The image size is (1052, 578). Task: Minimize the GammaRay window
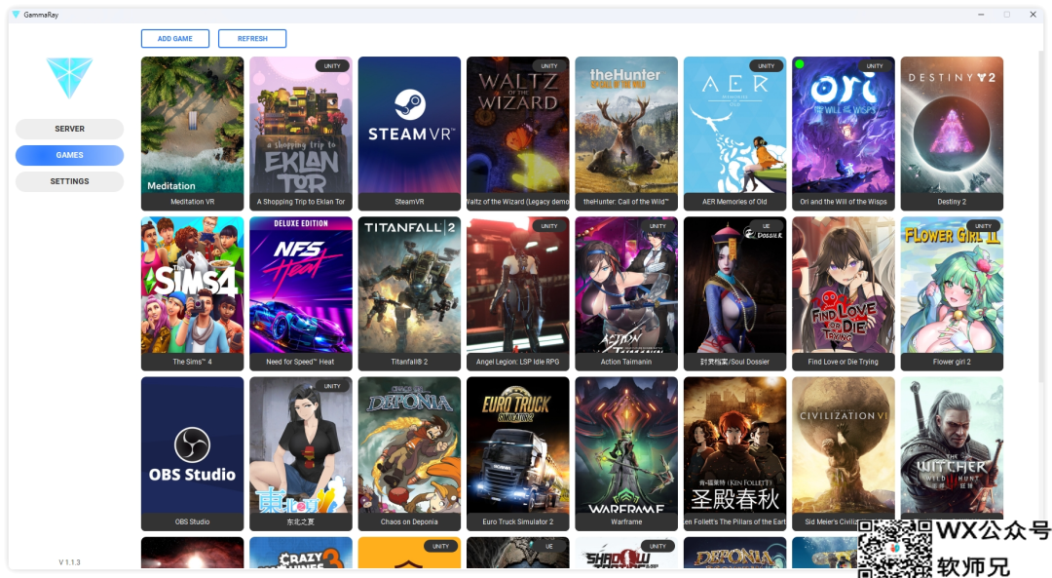point(981,15)
